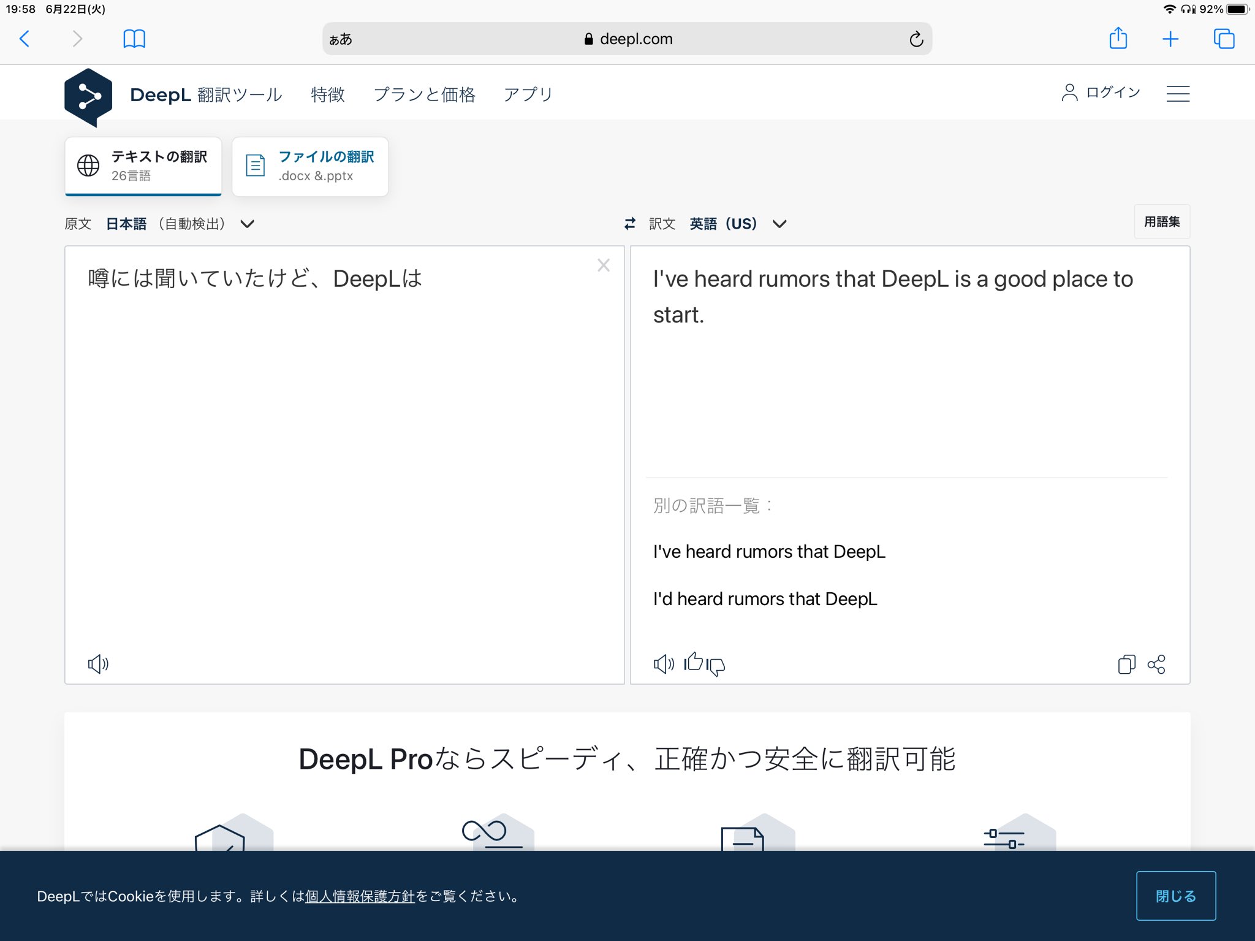
Task: Reload the page in Safari
Action: point(916,39)
